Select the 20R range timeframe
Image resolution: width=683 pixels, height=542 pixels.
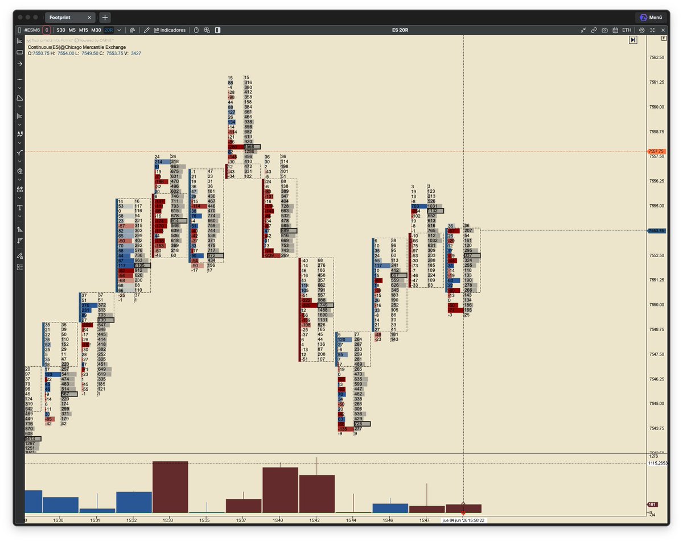(x=109, y=30)
